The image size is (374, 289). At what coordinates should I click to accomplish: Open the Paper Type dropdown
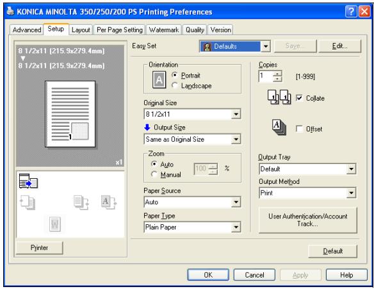[236, 227]
